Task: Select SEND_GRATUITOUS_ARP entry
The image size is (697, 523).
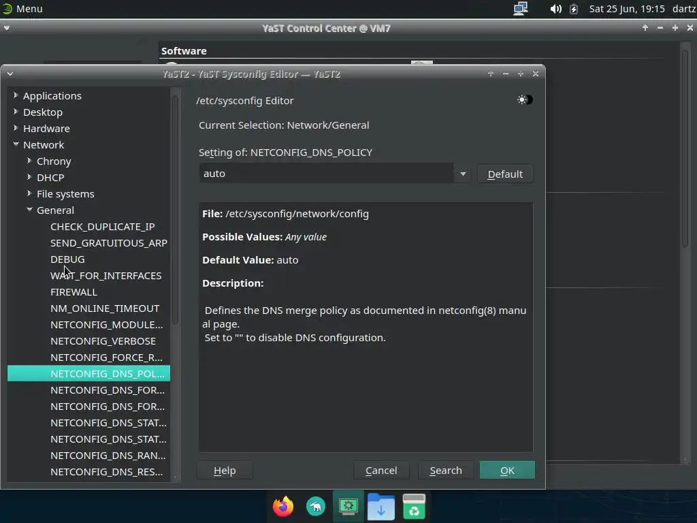Action: point(109,243)
